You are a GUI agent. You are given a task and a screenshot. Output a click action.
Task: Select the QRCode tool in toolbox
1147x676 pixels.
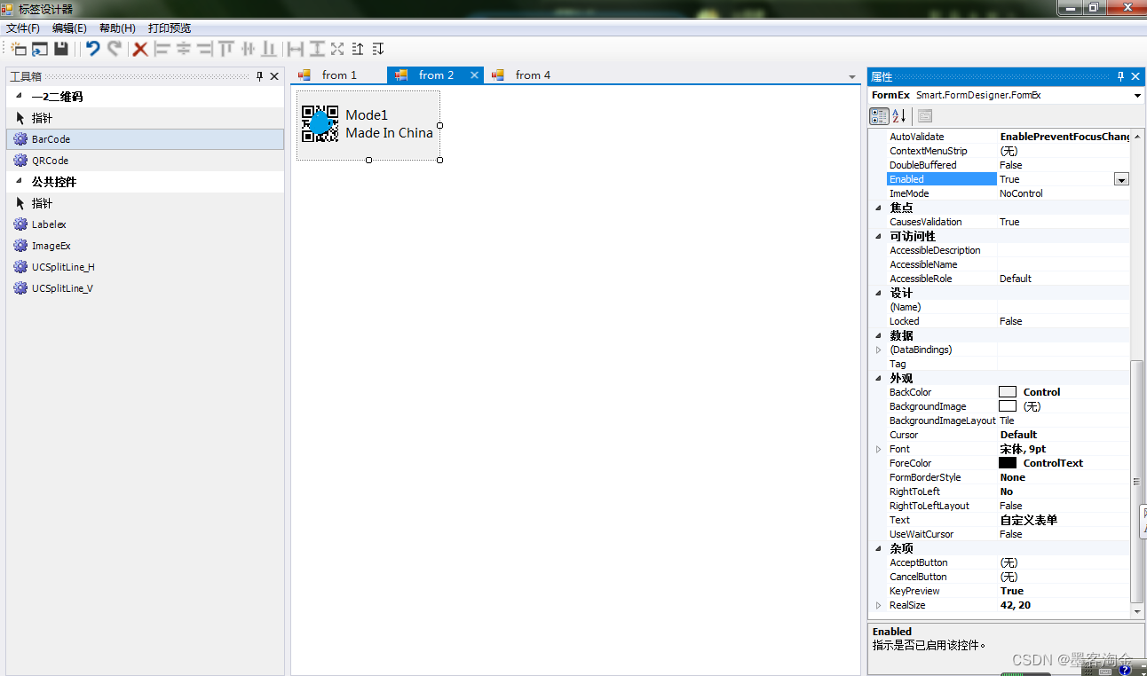tap(146, 161)
